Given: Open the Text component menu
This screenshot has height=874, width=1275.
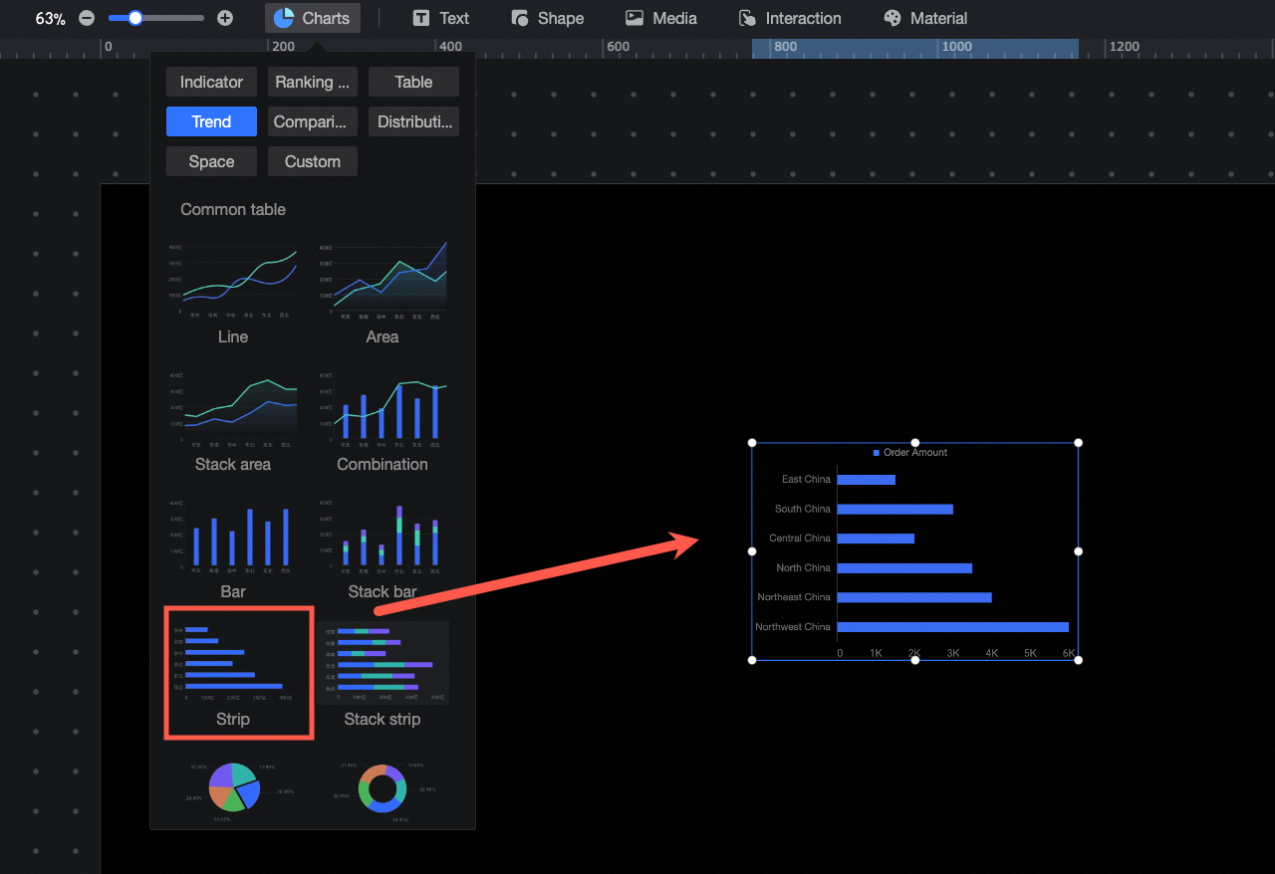Looking at the screenshot, I should point(440,18).
